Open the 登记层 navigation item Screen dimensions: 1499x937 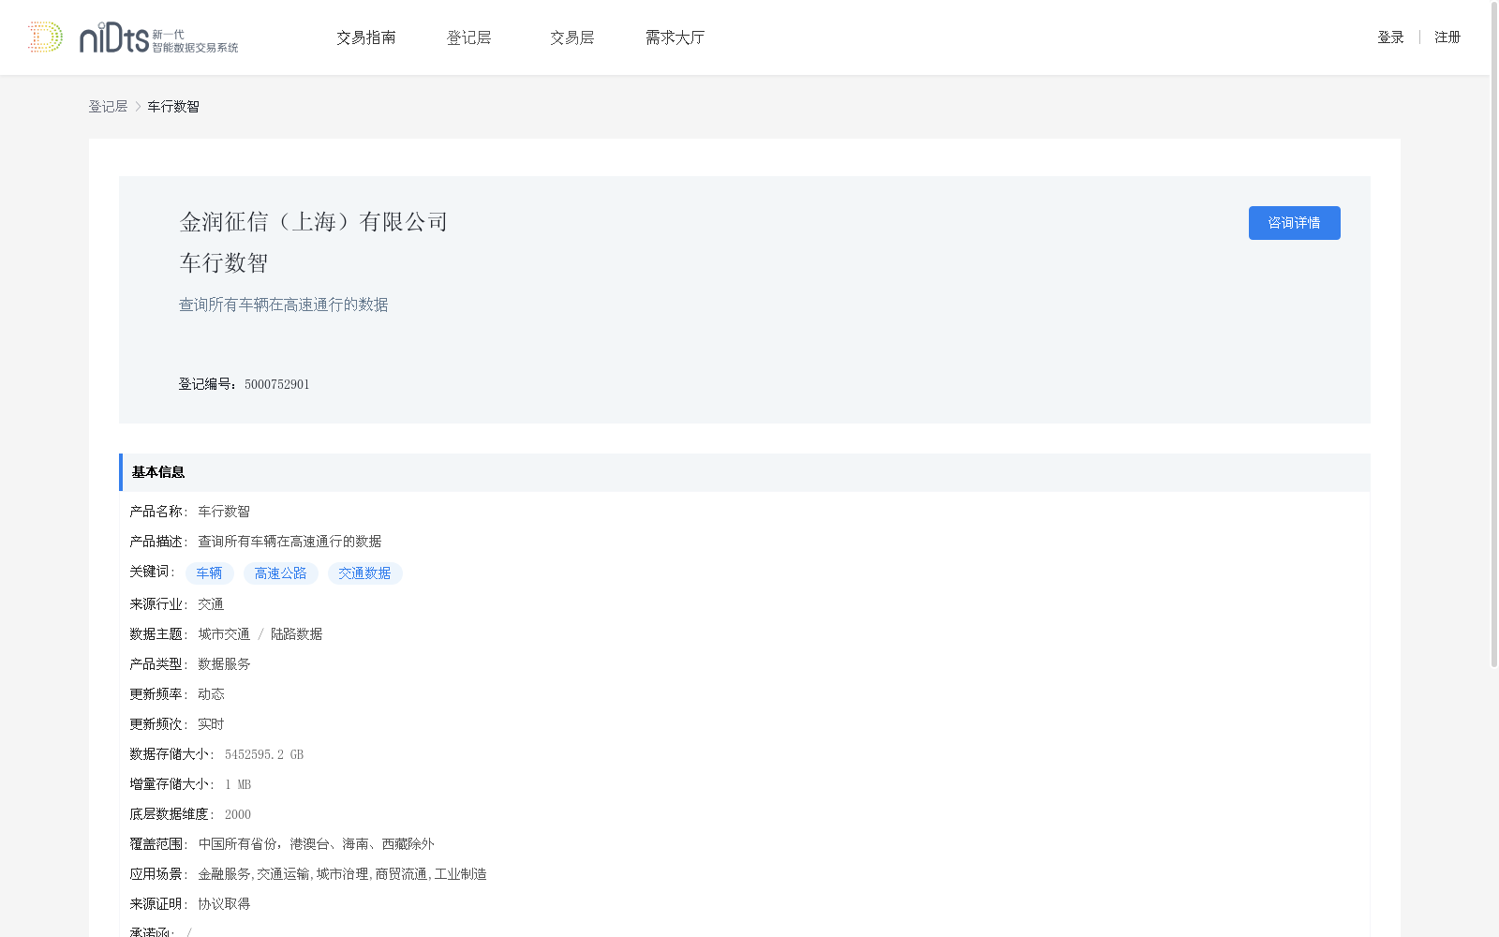tap(469, 37)
